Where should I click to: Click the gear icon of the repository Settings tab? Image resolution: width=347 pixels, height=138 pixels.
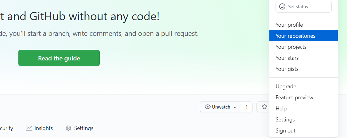tap(68, 128)
